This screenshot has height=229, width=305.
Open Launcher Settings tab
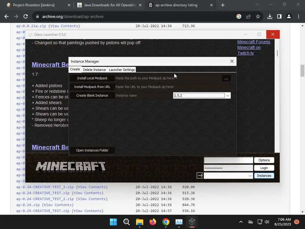point(122,70)
